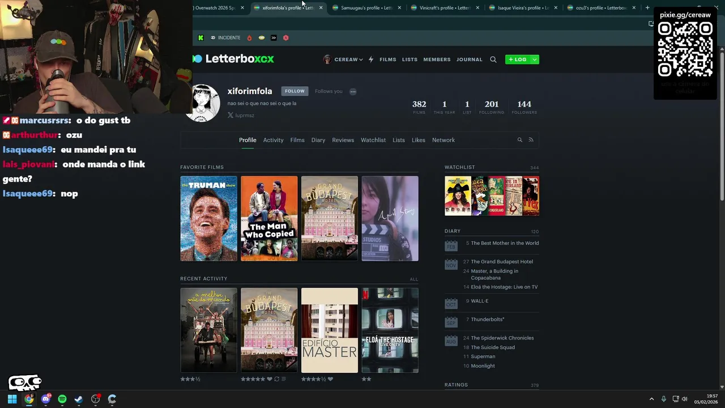
Task: Click the FOLLOW button
Action: 295,91
